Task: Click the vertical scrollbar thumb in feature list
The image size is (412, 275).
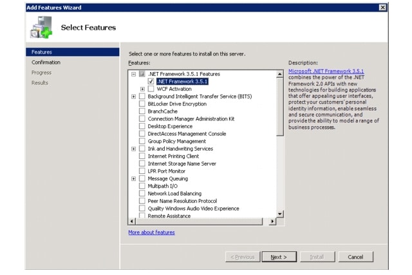Action: click(280, 107)
